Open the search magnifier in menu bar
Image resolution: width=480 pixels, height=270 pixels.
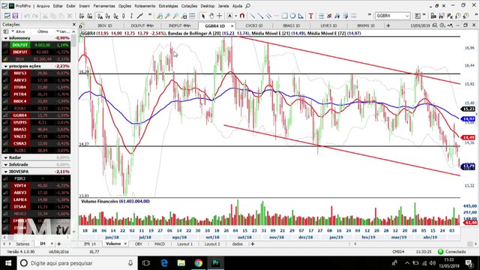248,6
